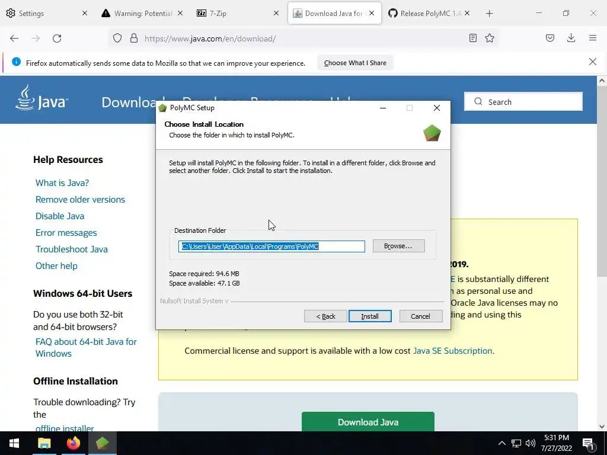Open the taskbar clock and date

click(x=556, y=443)
